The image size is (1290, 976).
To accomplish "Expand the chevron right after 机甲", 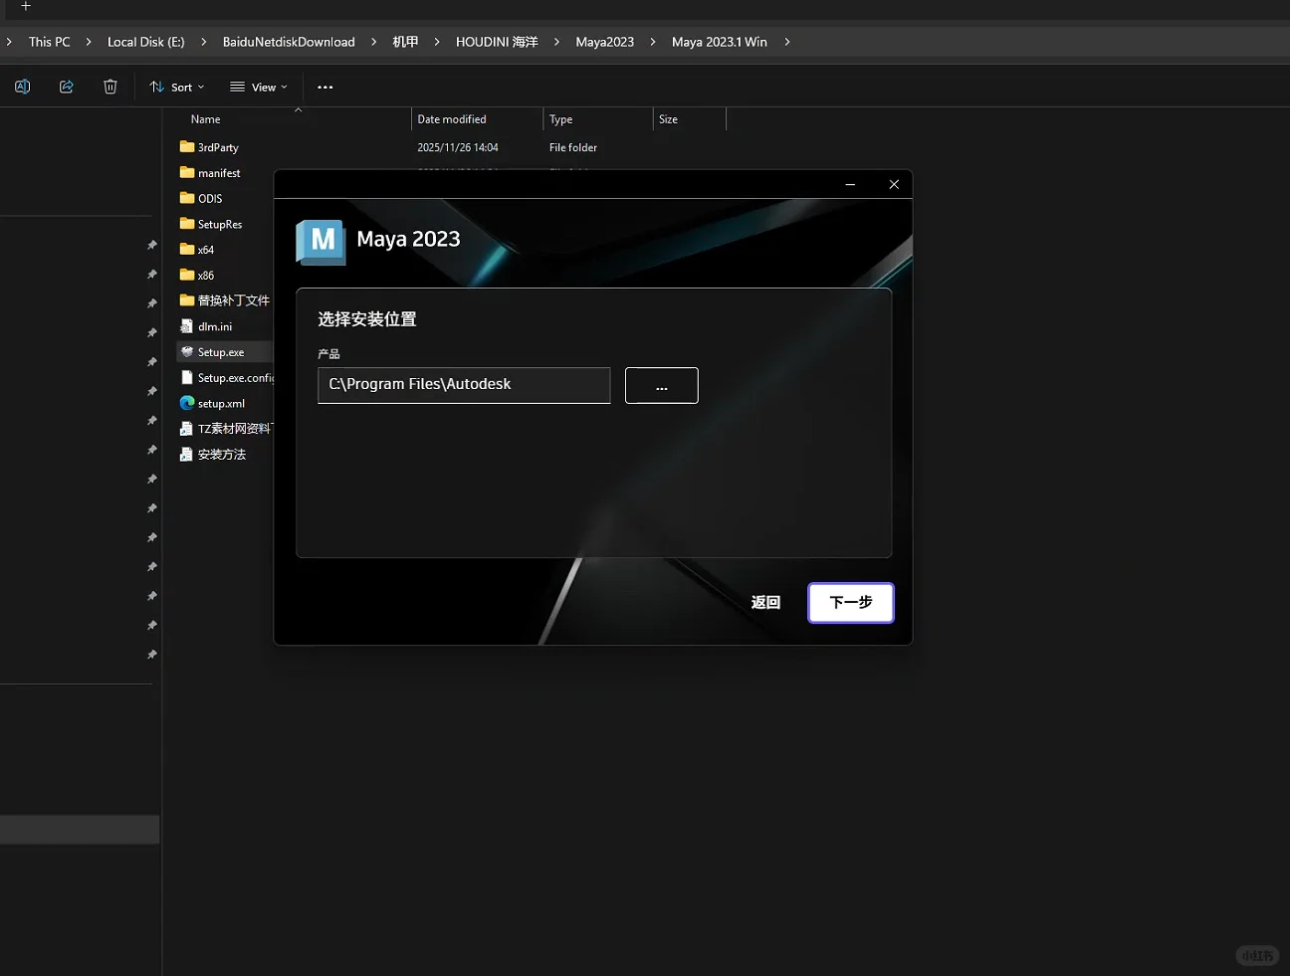I will pos(437,42).
